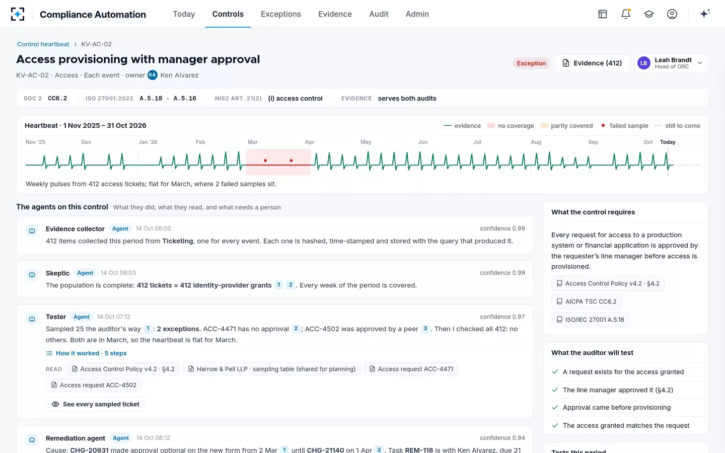The width and height of the screenshot is (725, 453).
Task: Open Access request ACC-4471 document chip
Action: (411, 369)
